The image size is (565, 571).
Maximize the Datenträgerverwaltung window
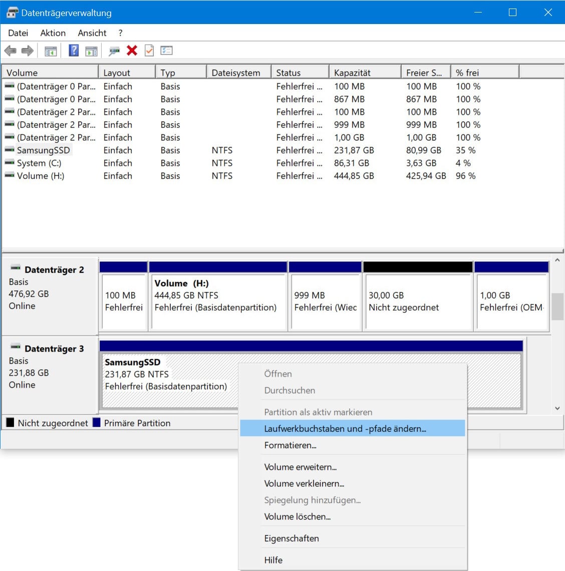coord(512,13)
